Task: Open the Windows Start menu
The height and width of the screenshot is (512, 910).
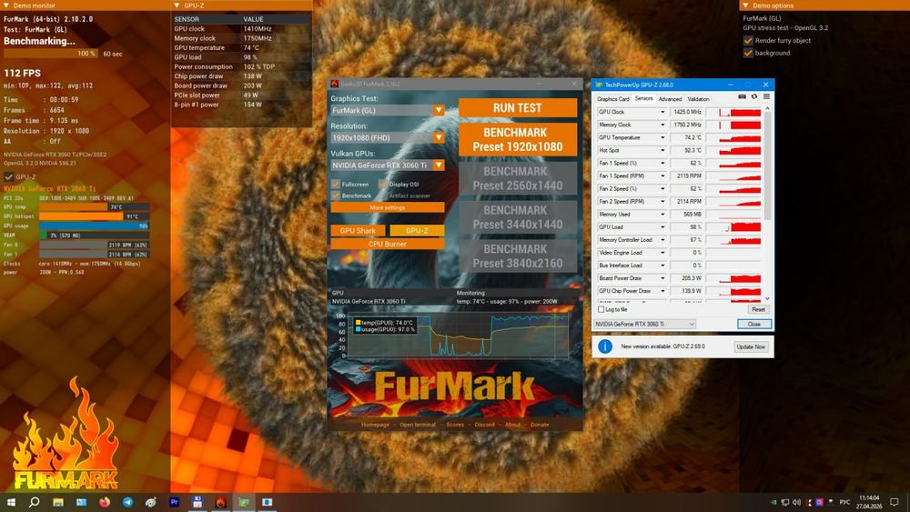Action: 10,502
